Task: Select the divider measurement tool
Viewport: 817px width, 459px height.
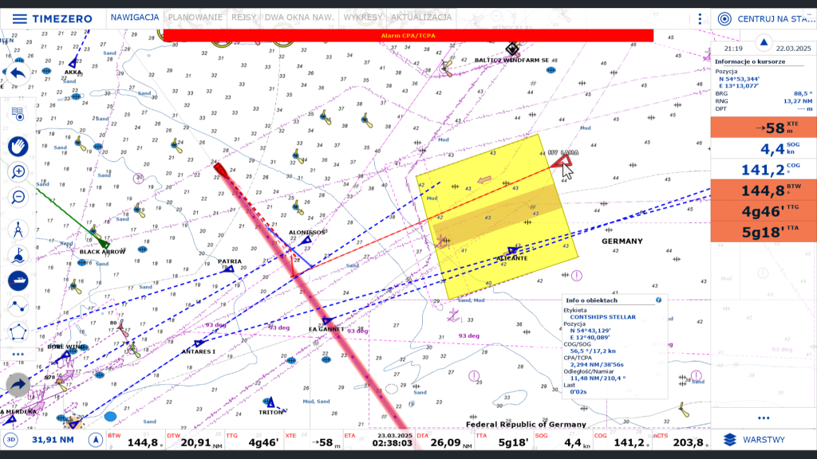Action: point(18,230)
